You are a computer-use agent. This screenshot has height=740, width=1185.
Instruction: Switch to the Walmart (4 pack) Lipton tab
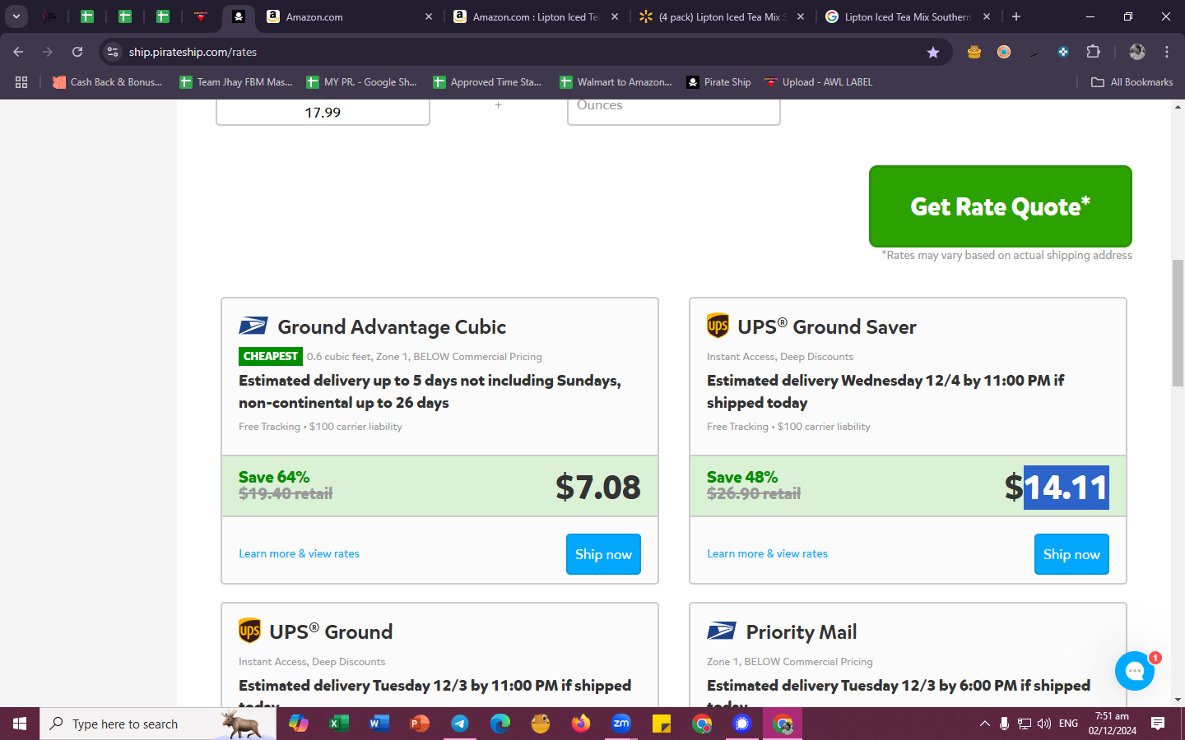coord(723,16)
